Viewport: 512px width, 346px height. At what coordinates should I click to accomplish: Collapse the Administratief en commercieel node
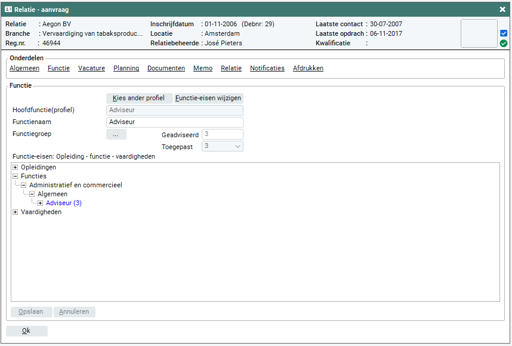(x=24, y=186)
